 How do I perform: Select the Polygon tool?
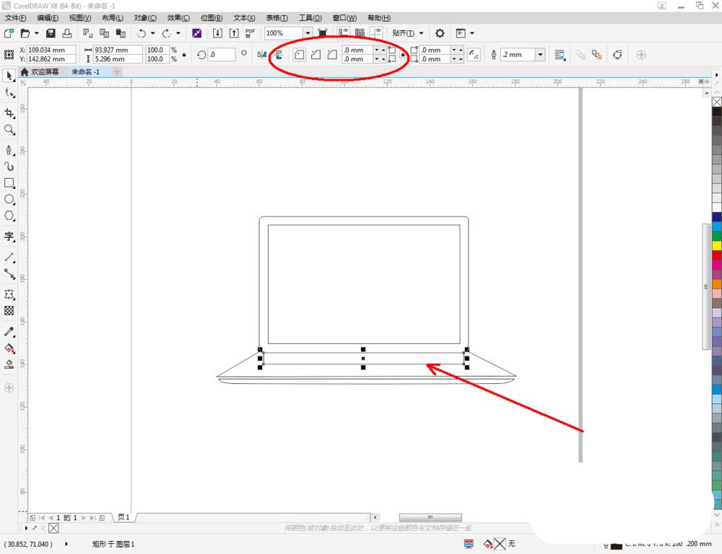click(9, 216)
